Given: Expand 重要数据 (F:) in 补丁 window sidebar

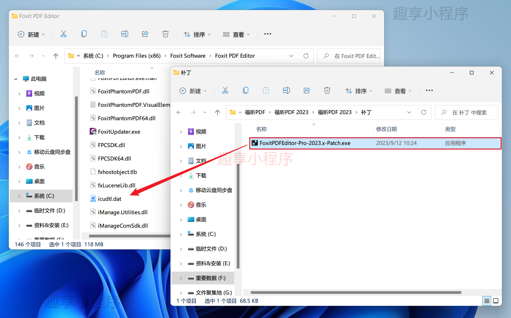Looking at the screenshot, I should point(181,278).
